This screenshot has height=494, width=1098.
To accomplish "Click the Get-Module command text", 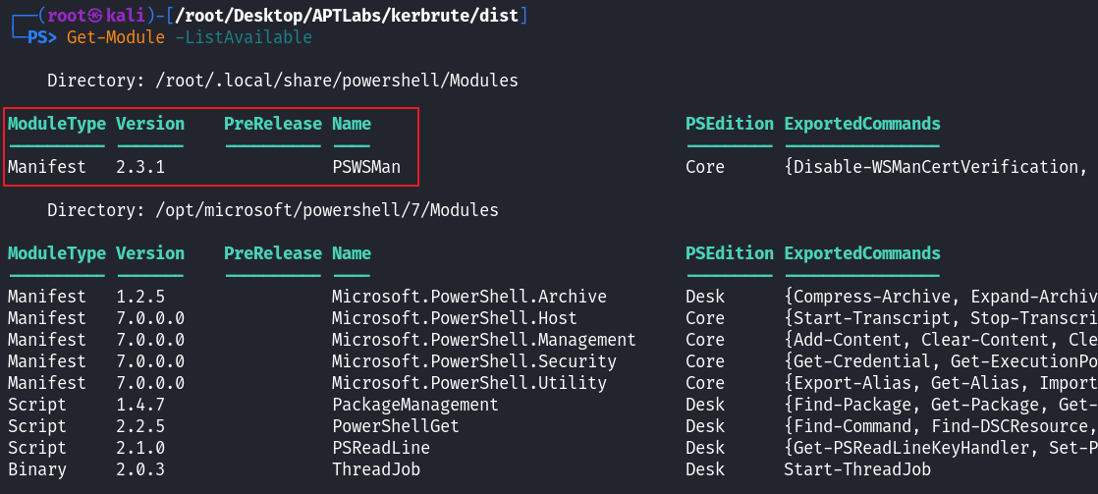I will pyautogui.click(x=110, y=37).
